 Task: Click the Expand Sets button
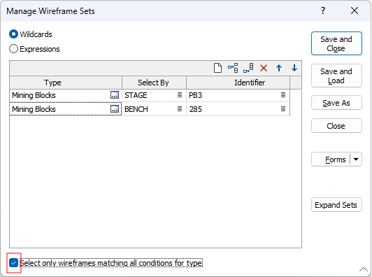point(336,205)
